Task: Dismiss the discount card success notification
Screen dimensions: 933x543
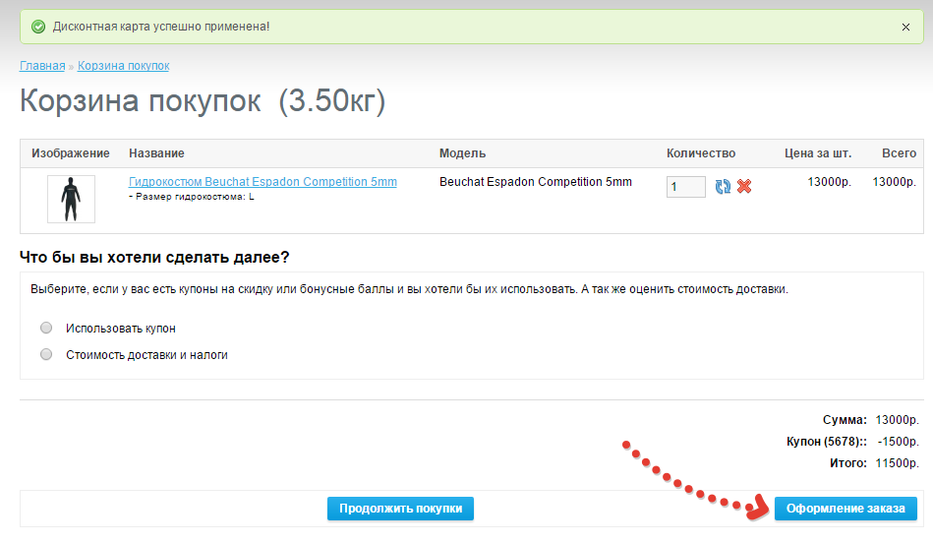Action: (905, 27)
